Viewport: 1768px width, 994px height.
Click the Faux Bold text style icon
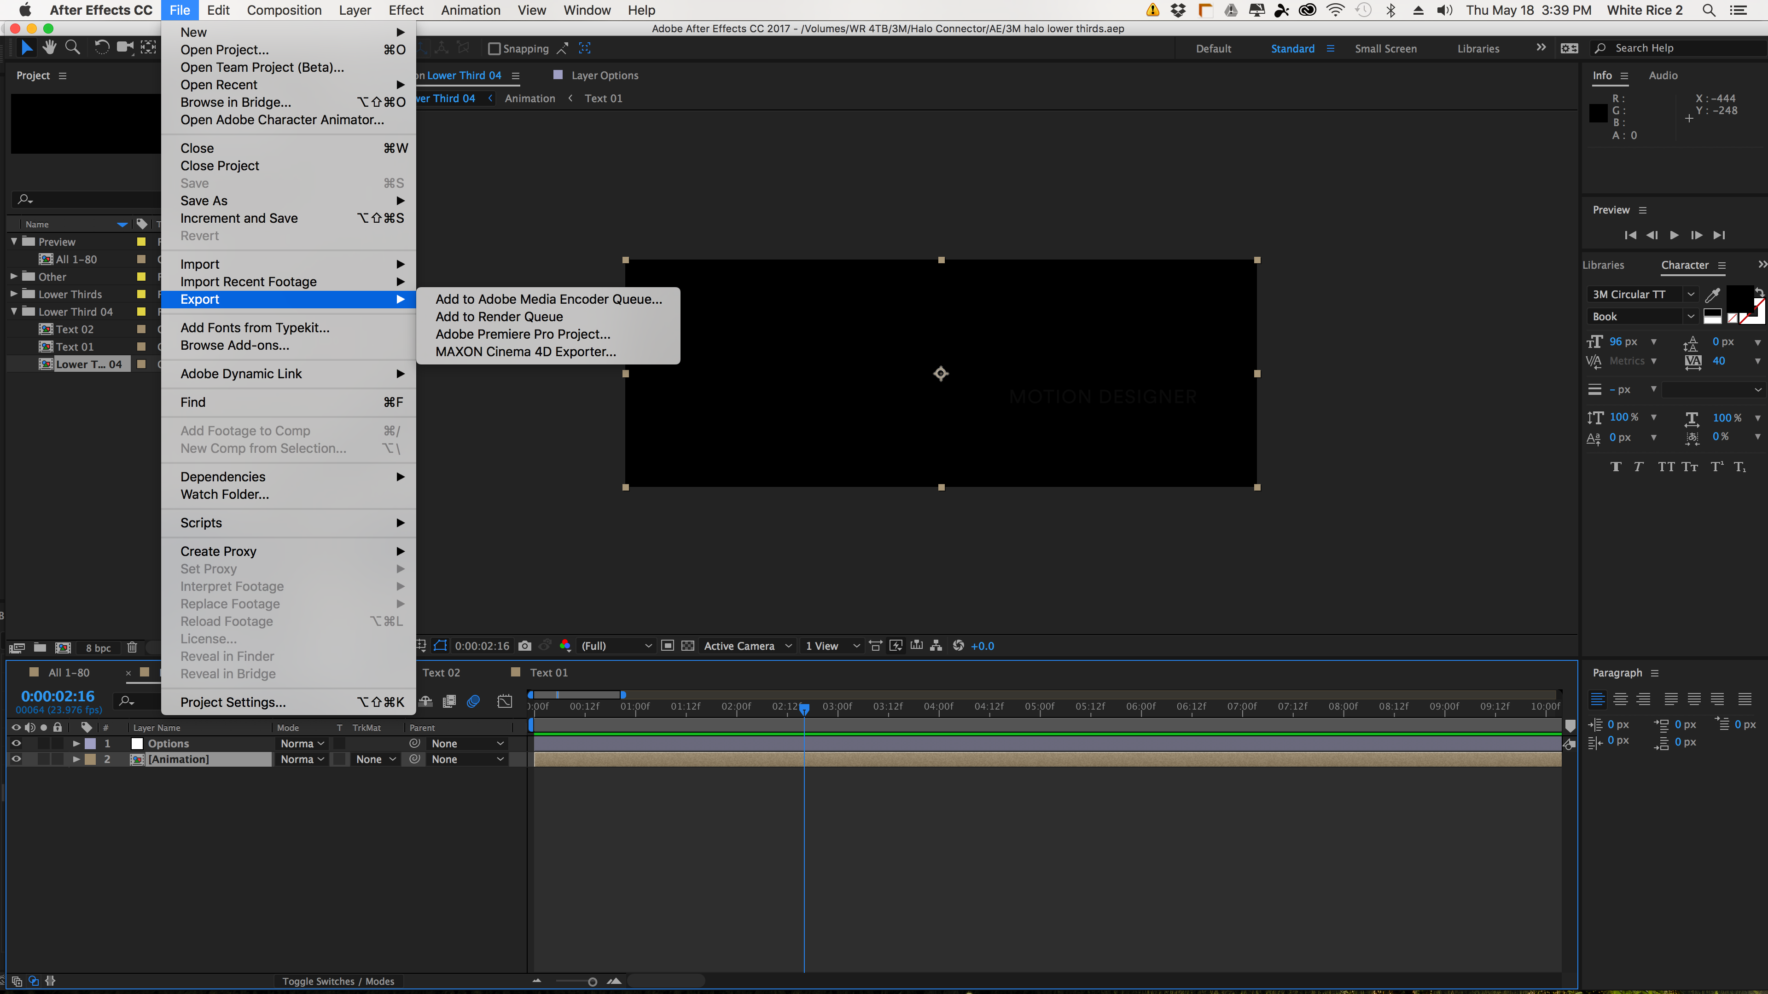(x=1616, y=467)
